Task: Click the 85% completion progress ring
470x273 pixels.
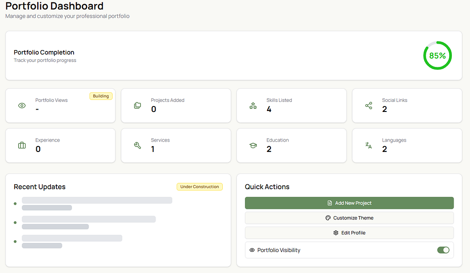Action: (437, 56)
